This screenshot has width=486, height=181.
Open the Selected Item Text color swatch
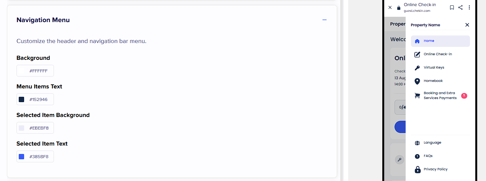tap(22, 157)
